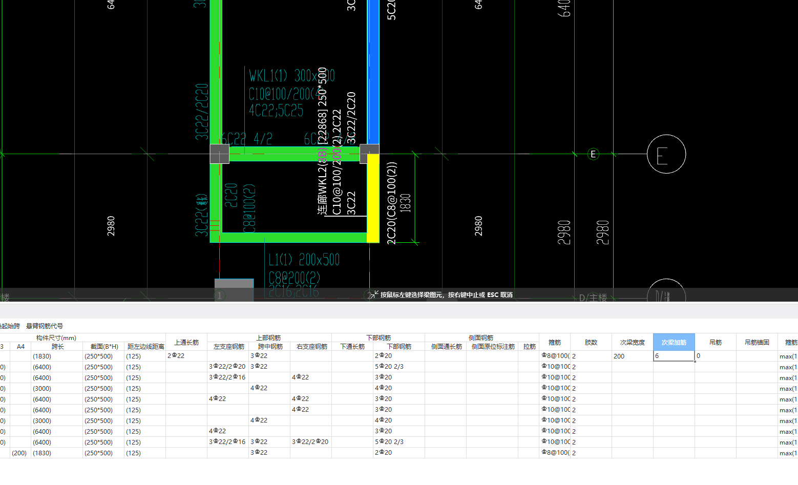Image resolution: width=798 pixels, height=485 pixels.
Task: Click the 吊筋 column header
Action: (715, 342)
